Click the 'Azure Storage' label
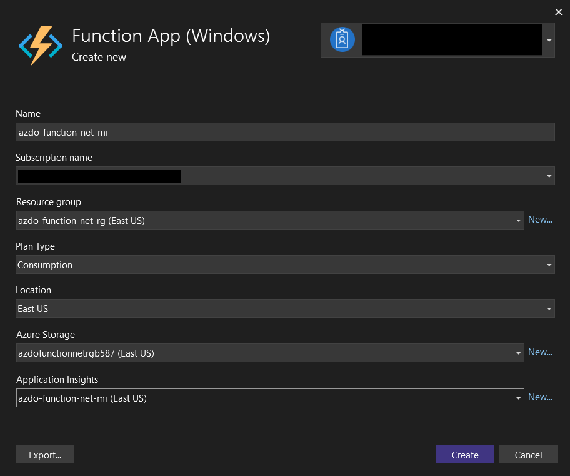The height and width of the screenshot is (476, 570). 46,335
